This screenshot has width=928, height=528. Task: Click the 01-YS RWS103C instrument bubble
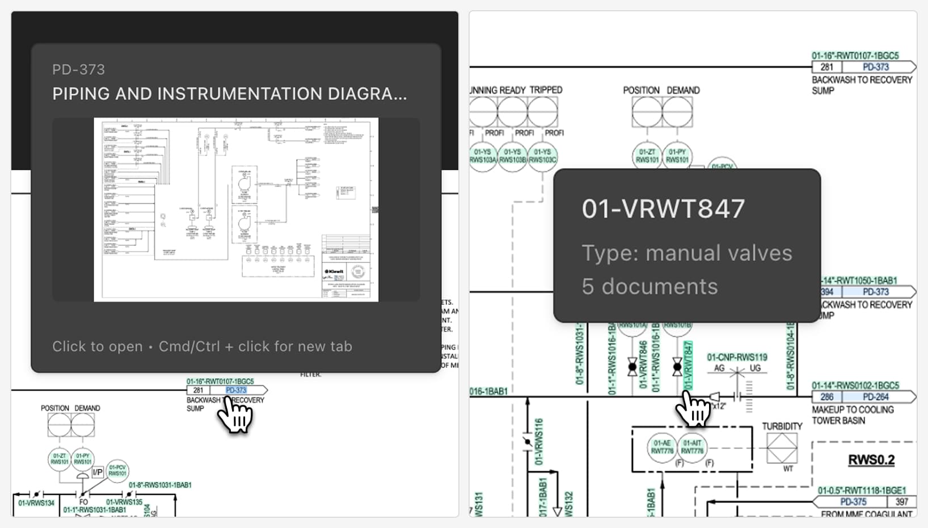542,155
